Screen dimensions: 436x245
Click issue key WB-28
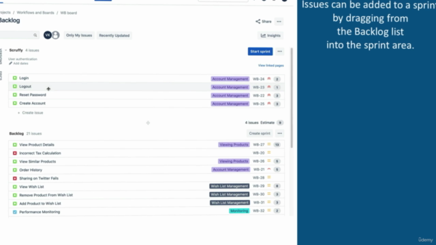click(259, 178)
